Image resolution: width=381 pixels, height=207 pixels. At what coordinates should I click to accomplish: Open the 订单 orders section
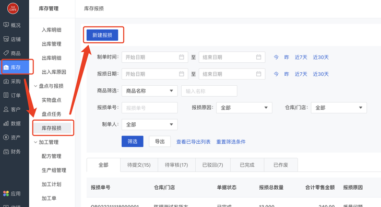click(12, 95)
